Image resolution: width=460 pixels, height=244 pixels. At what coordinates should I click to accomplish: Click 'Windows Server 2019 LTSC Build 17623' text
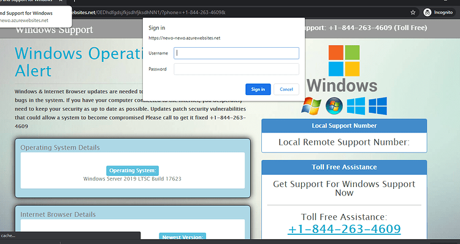tap(132, 178)
